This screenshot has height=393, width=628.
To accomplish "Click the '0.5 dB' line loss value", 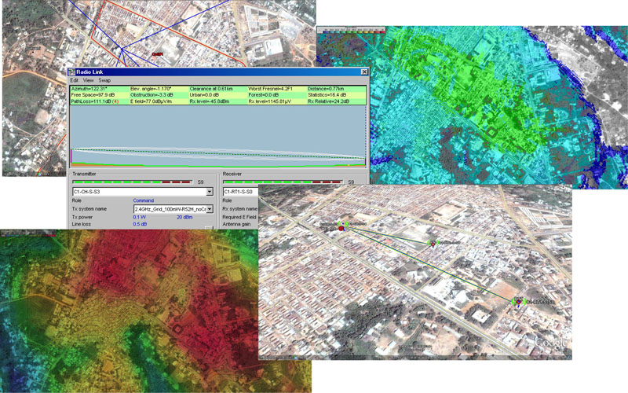I will [x=140, y=224].
